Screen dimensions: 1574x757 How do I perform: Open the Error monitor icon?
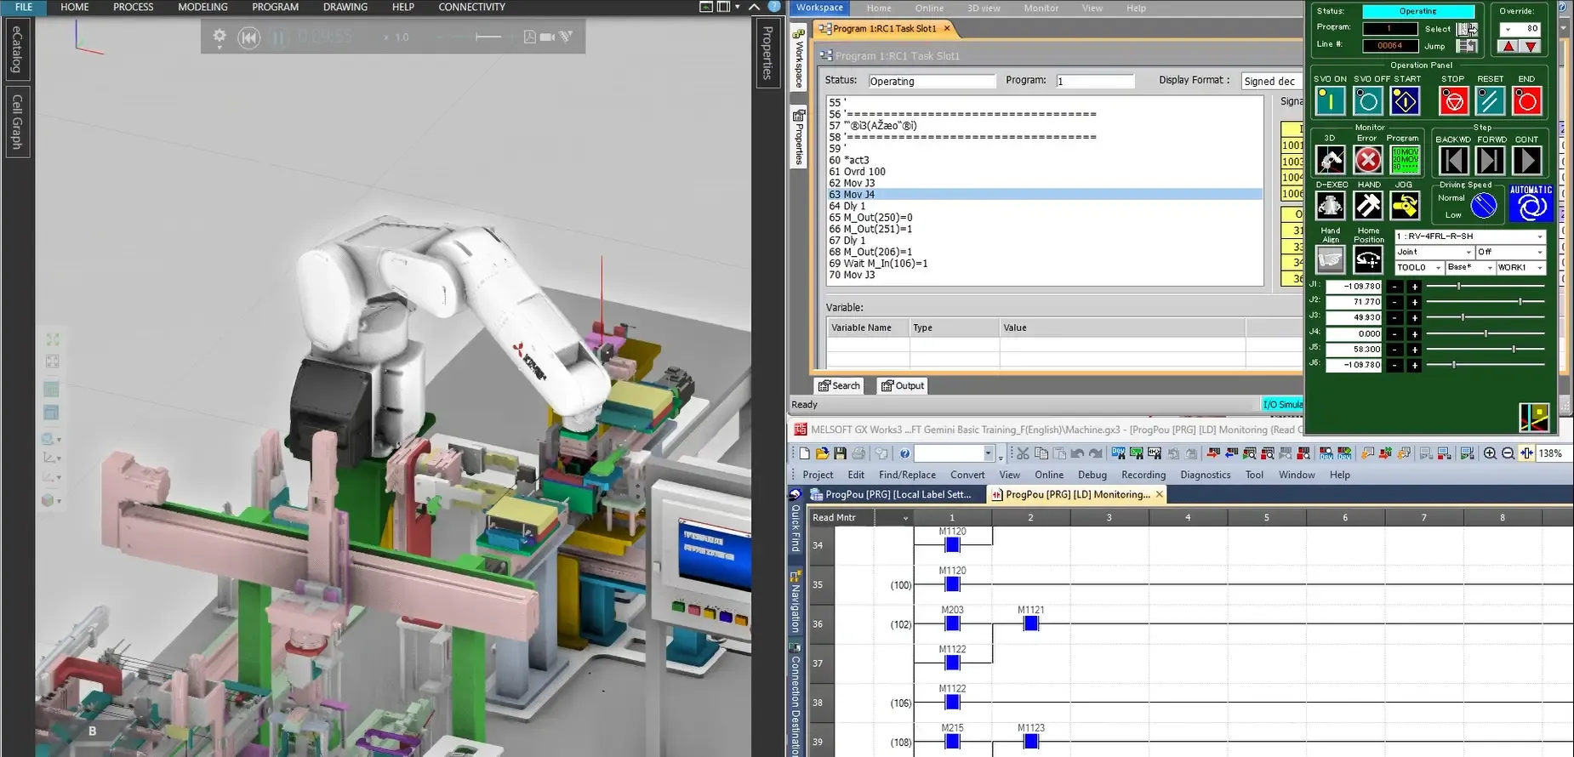1367,160
